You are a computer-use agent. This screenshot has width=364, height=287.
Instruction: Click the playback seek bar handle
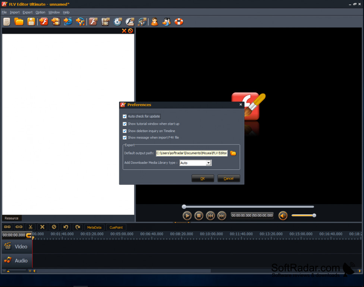point(184,207)
